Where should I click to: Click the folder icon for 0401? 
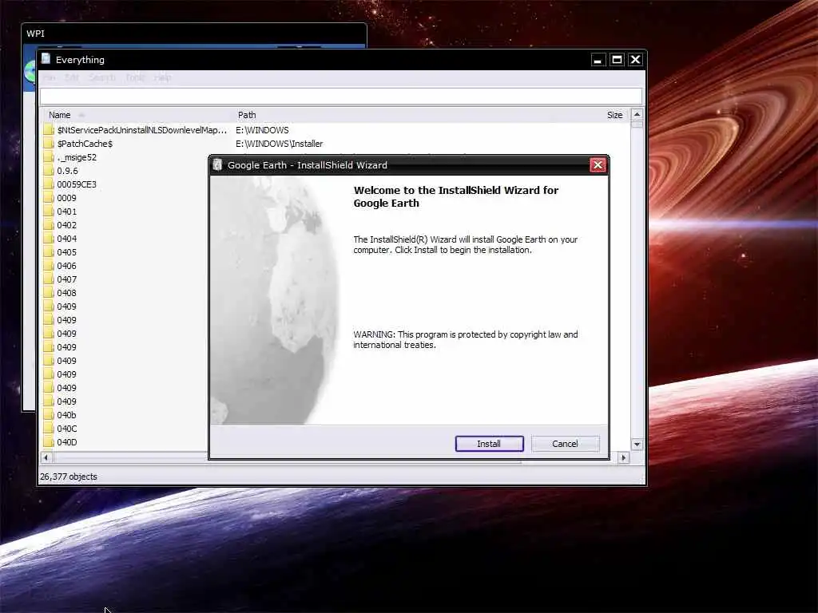pos(49,211)
